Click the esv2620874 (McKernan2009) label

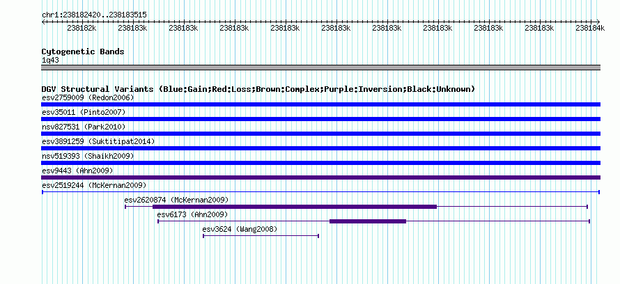(x=176, y=200)
